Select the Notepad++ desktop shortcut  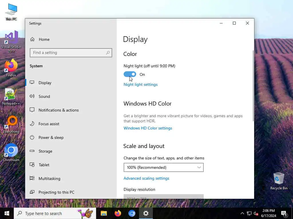[11, 96]
